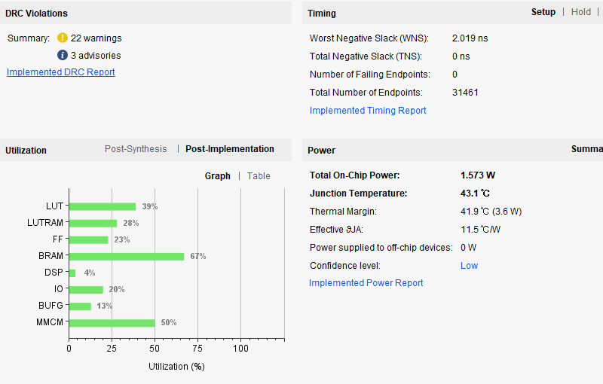Open the Power Summary tab
Screen dimensions: 603x384
tap(586, 149)
